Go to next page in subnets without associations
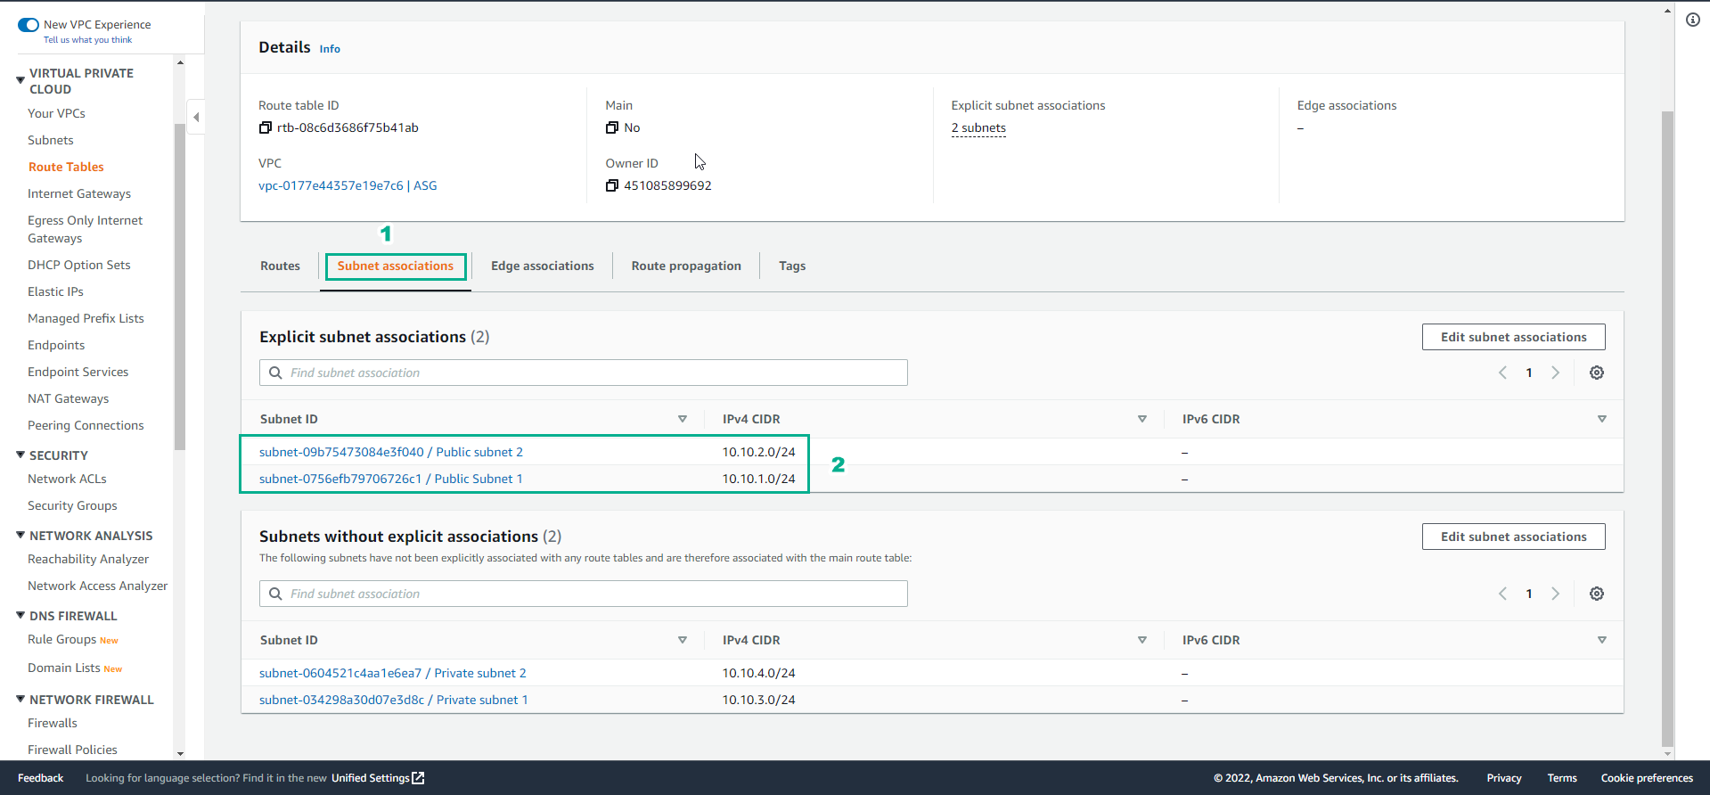Viewport: 1710px width, 795px height. pyautogui.click(x=1556, y=594)
